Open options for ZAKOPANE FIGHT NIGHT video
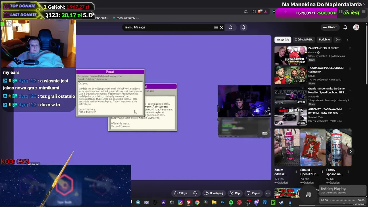Viewport: 368px width, 207px height. pos(350,49)
